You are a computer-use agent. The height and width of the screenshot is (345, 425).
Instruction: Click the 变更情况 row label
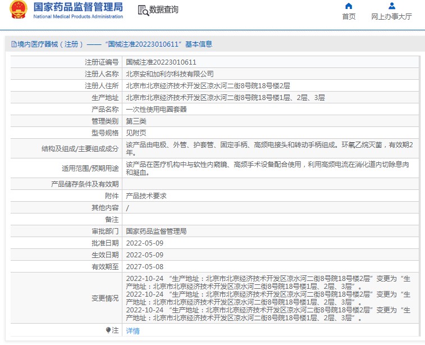coord(105,298)
